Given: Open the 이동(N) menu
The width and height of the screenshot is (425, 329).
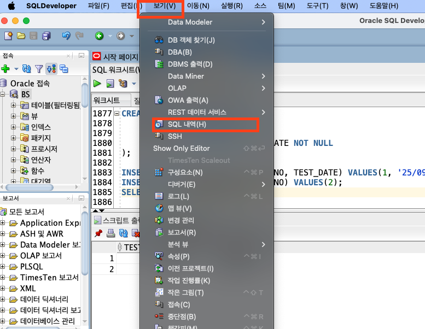Looking at the screenshot, I should [x=198, y=5].
